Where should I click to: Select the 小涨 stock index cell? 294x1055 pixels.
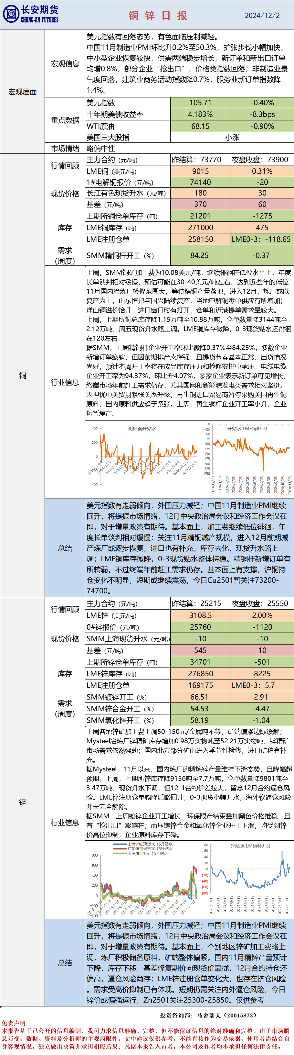point(232,137)
